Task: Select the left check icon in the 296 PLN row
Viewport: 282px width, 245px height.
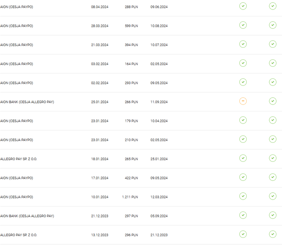Action: click(243, 234)
